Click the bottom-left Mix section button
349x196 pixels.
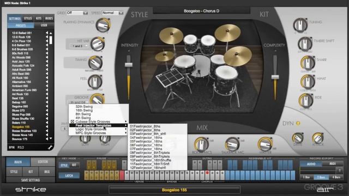(x=47, y=171)
